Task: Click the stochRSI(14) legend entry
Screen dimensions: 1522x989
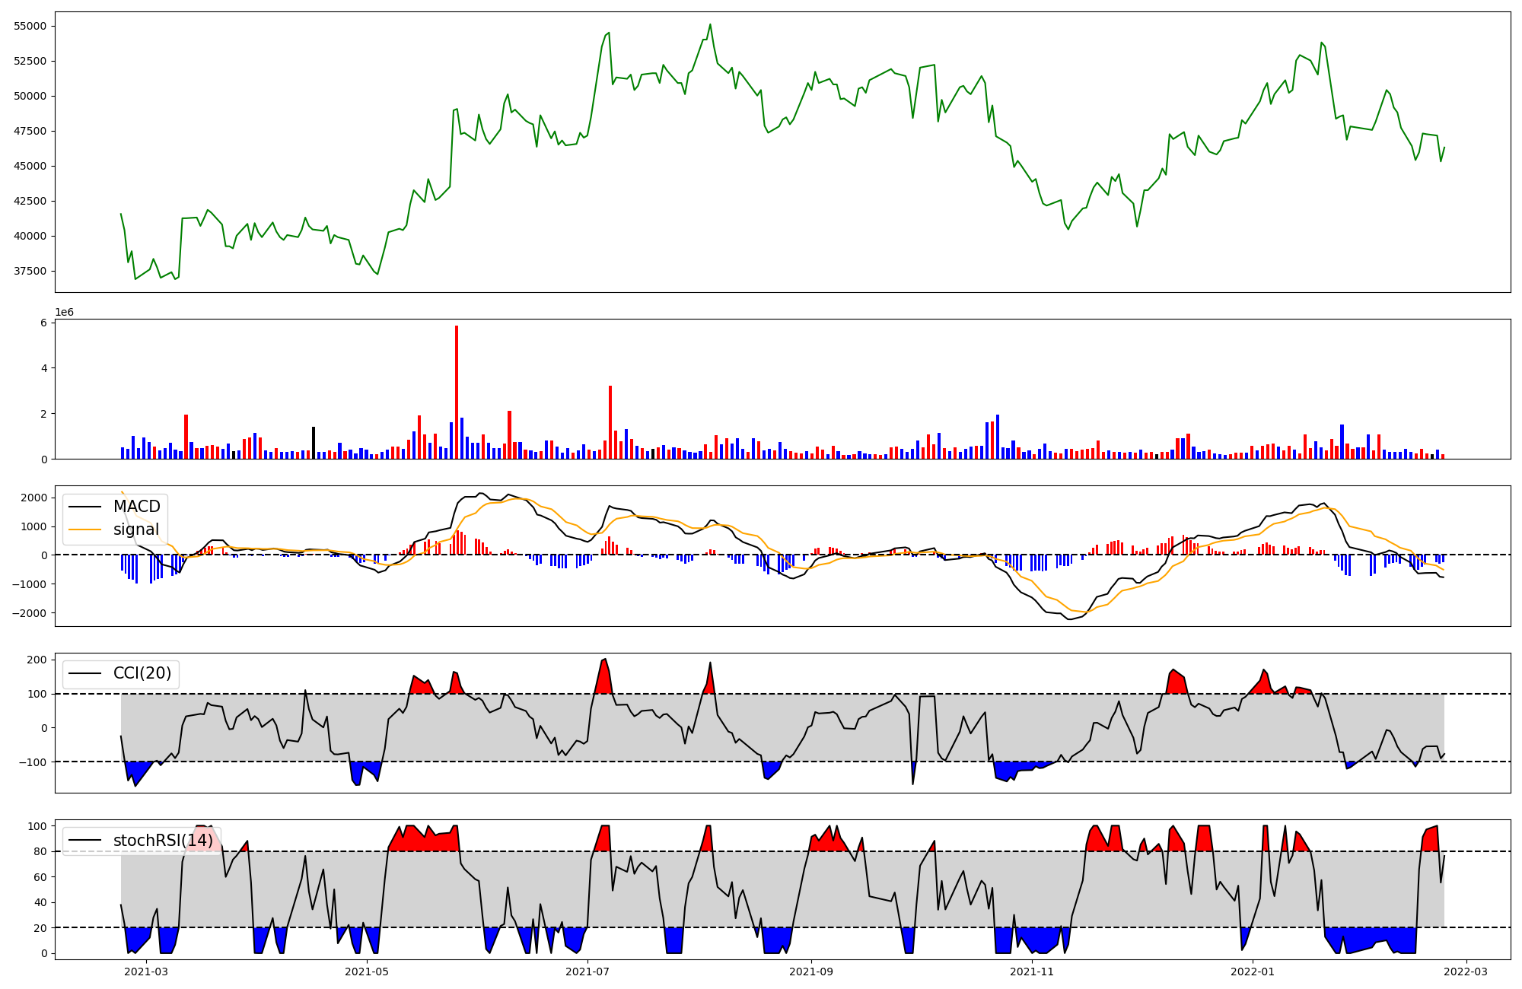Action: point(163,841)
